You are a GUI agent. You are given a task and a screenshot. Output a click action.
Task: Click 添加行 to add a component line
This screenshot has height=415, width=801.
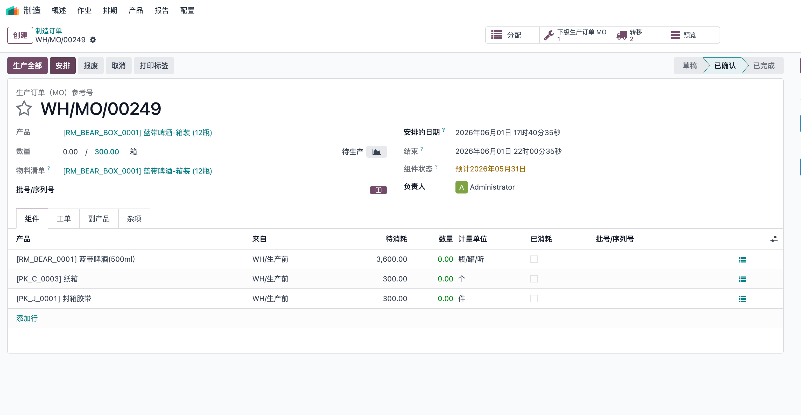point(27,318)
